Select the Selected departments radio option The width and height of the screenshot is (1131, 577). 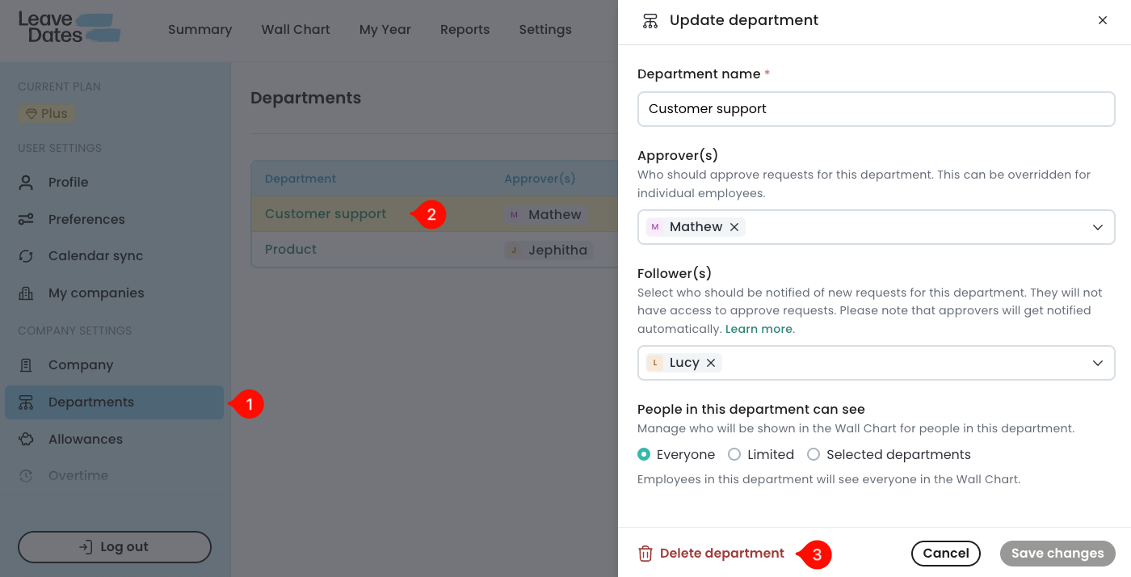814,454
